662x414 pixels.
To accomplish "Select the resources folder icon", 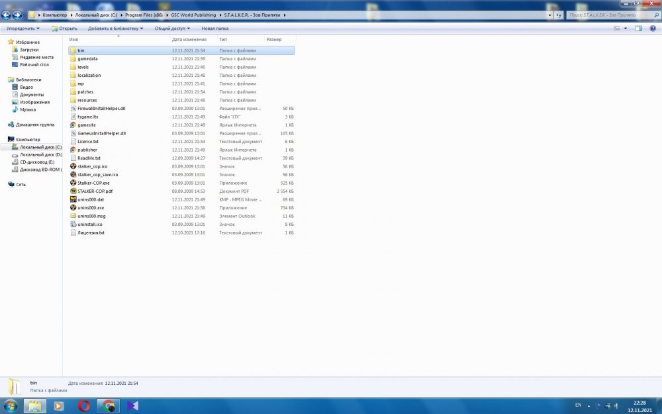I will [73, 100].
